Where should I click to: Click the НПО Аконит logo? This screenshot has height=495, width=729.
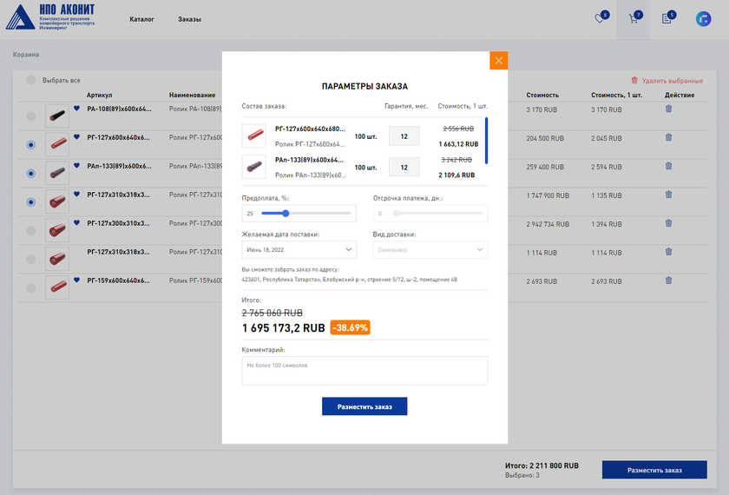tap(50, 17)
